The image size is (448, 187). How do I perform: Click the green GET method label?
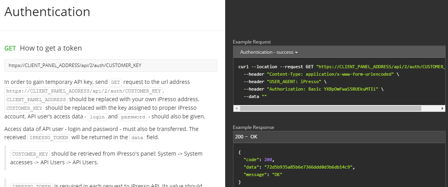pos(10,48)
